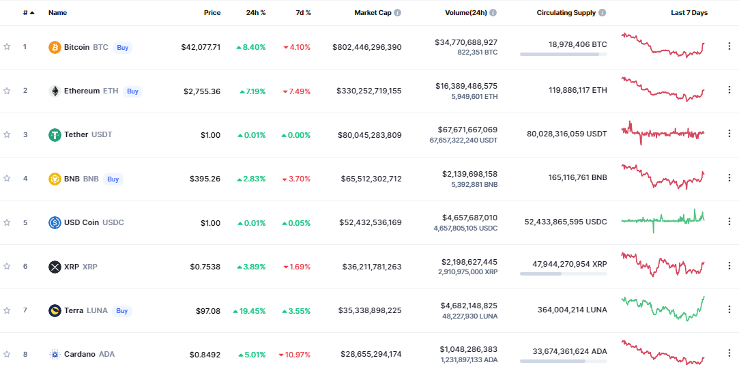Sort the table by Volume(24h) header
Viewport: 739px width, 369px height.
[x=466, y=13]
